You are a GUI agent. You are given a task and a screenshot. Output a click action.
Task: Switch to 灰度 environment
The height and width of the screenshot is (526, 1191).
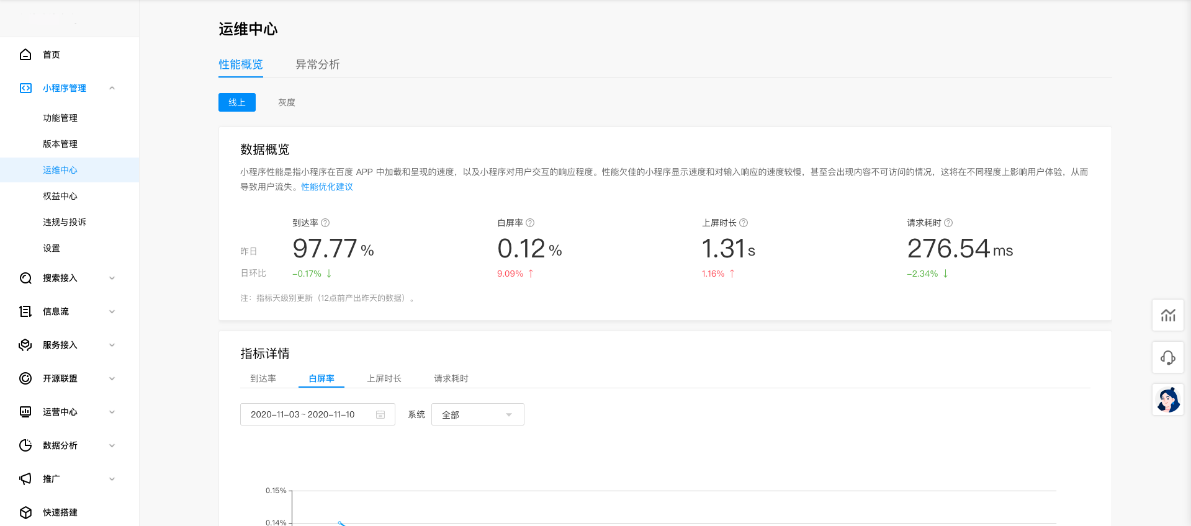287,102
